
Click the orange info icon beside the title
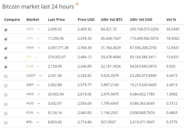coord(77,4)
